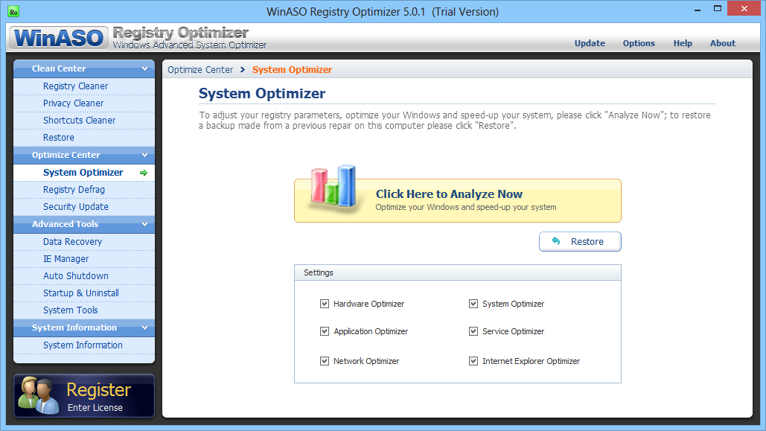The image size is (766, 431).
Task: Open Startup & Uninstall
Action: click(84, 293)
